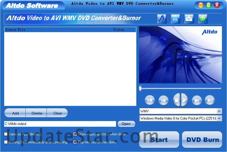Enable Same as input directory checkbox
This screenshot has width=227, height=152.
click(x=6, y=134)
